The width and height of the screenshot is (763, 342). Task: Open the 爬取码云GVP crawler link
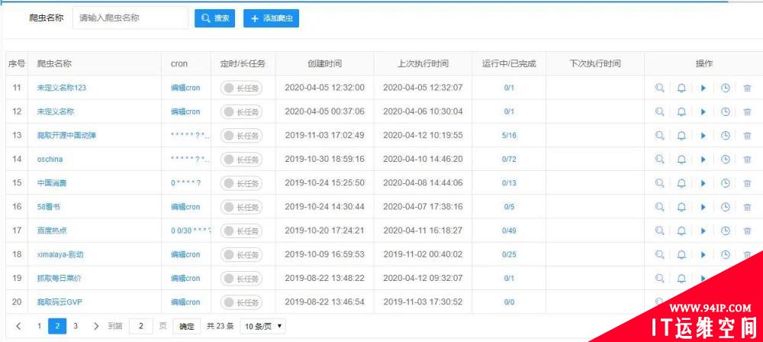(60, 302)
